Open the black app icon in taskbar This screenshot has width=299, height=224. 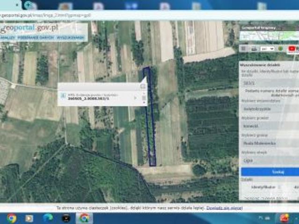66,218
